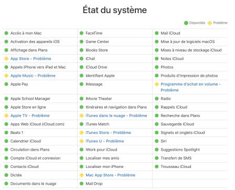Click the green dot beside Siri
The image size is (235, 190).
pyautogui.click(x=157, y=141)
